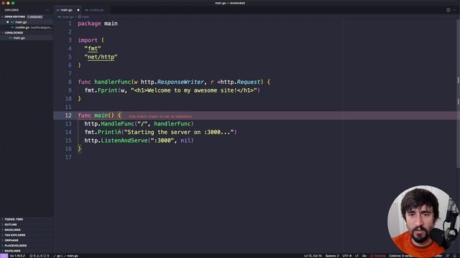Click package keyword on line 1
The height and width of the screenshot is (258, 460).
pos(89,24)
